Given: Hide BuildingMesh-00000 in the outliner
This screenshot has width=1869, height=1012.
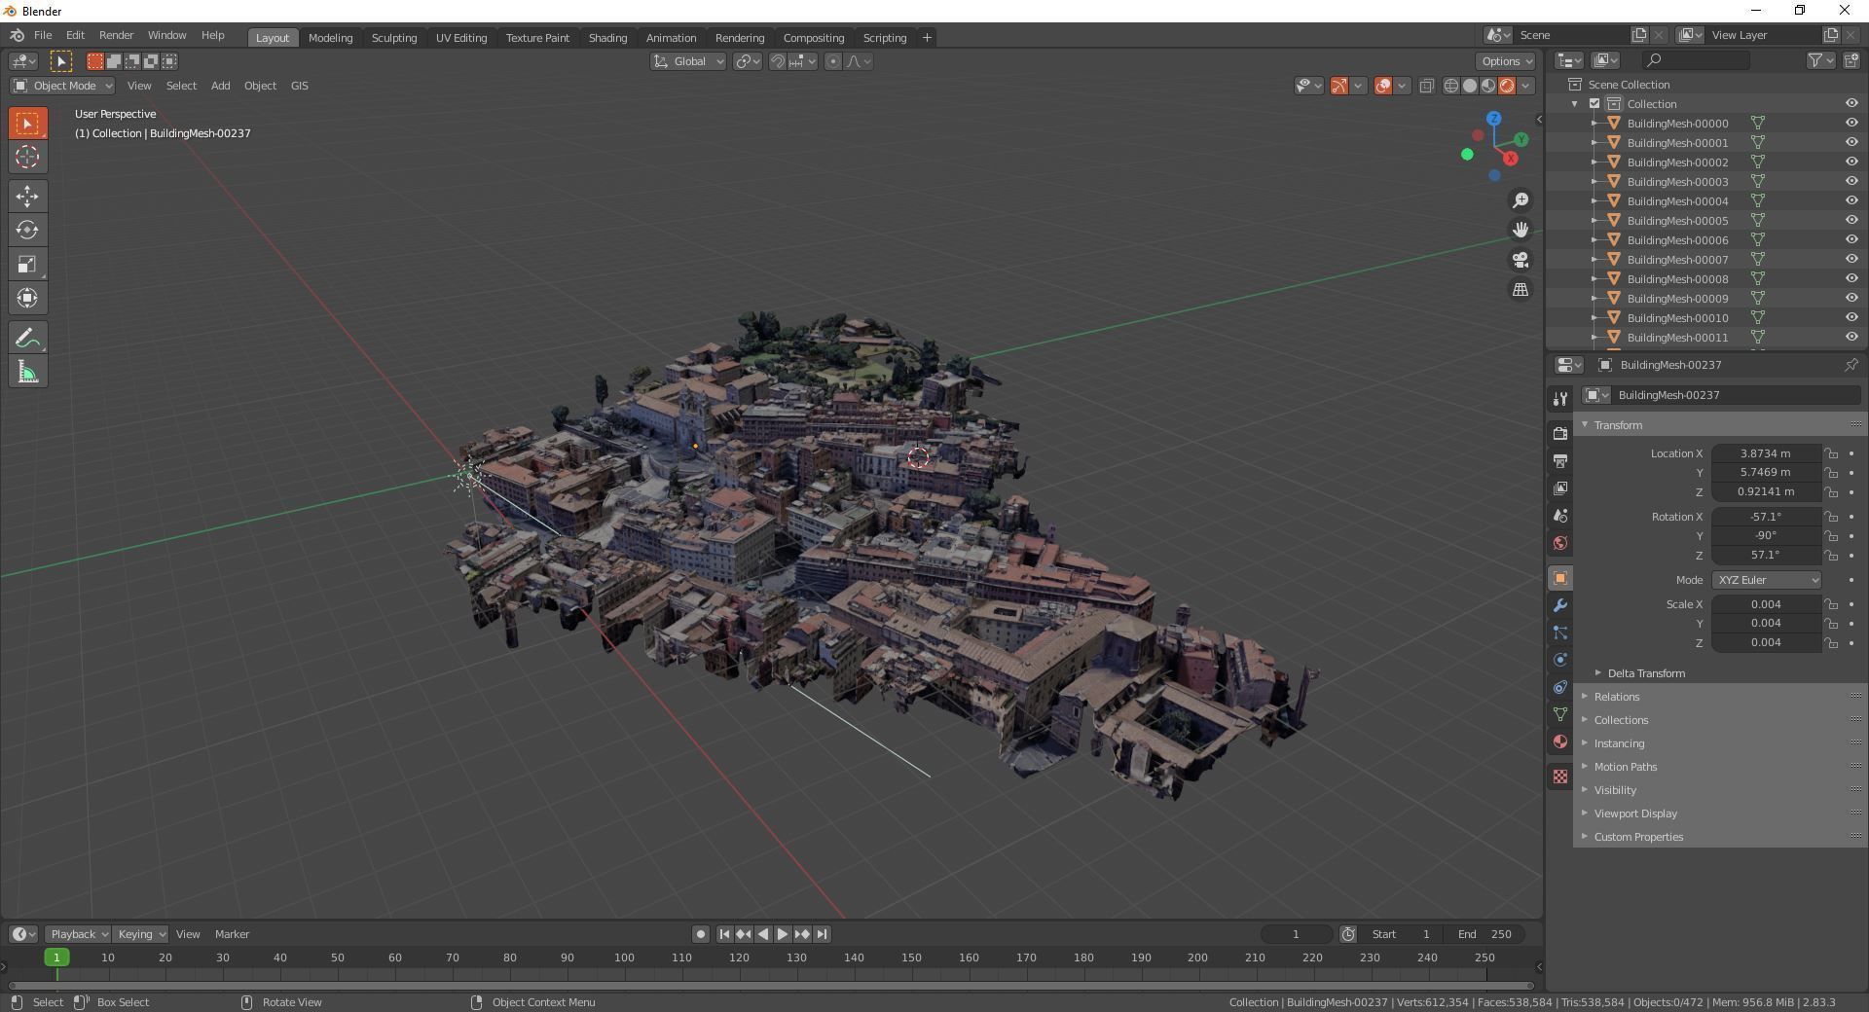Looking at the screenshot, I should click(x=1851, y=124).
